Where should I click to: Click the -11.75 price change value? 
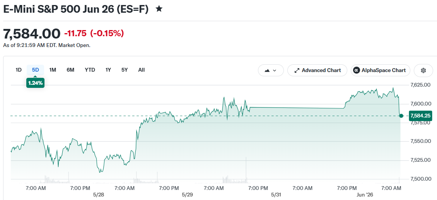pos(76,33)
